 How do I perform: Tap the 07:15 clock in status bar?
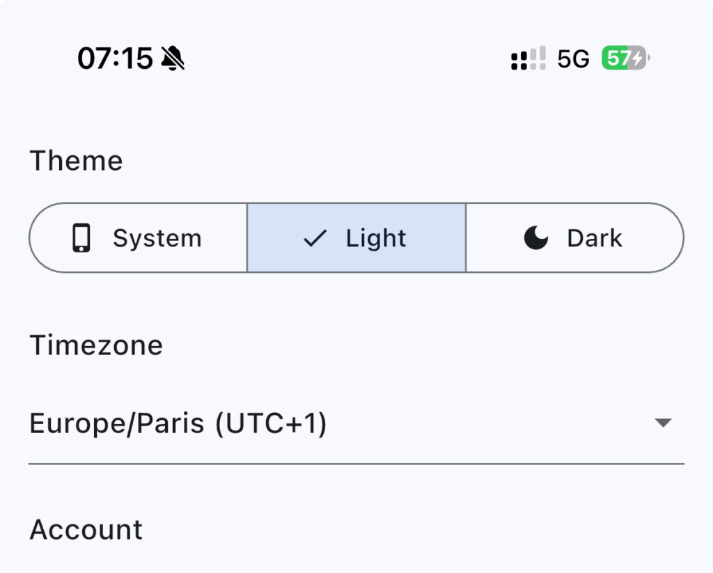coord(115,59)
